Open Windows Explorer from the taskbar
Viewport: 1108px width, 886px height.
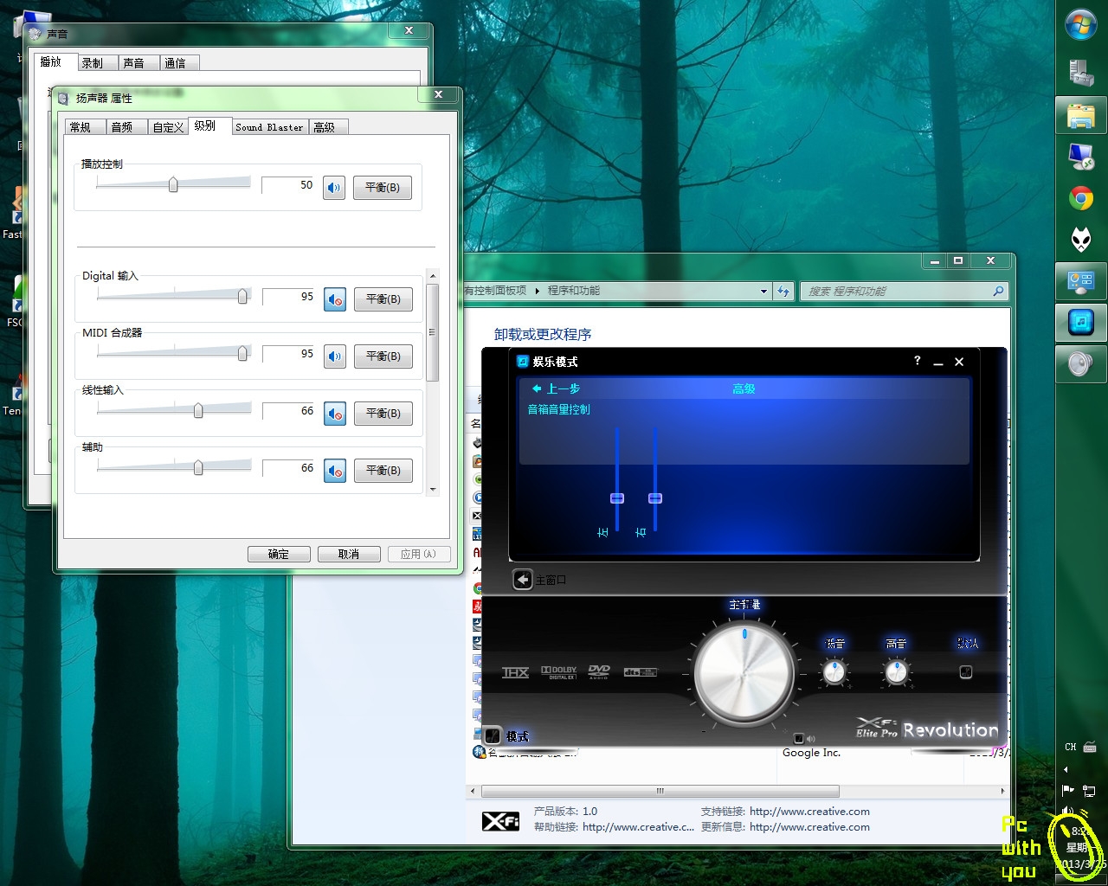[1080, 115]
